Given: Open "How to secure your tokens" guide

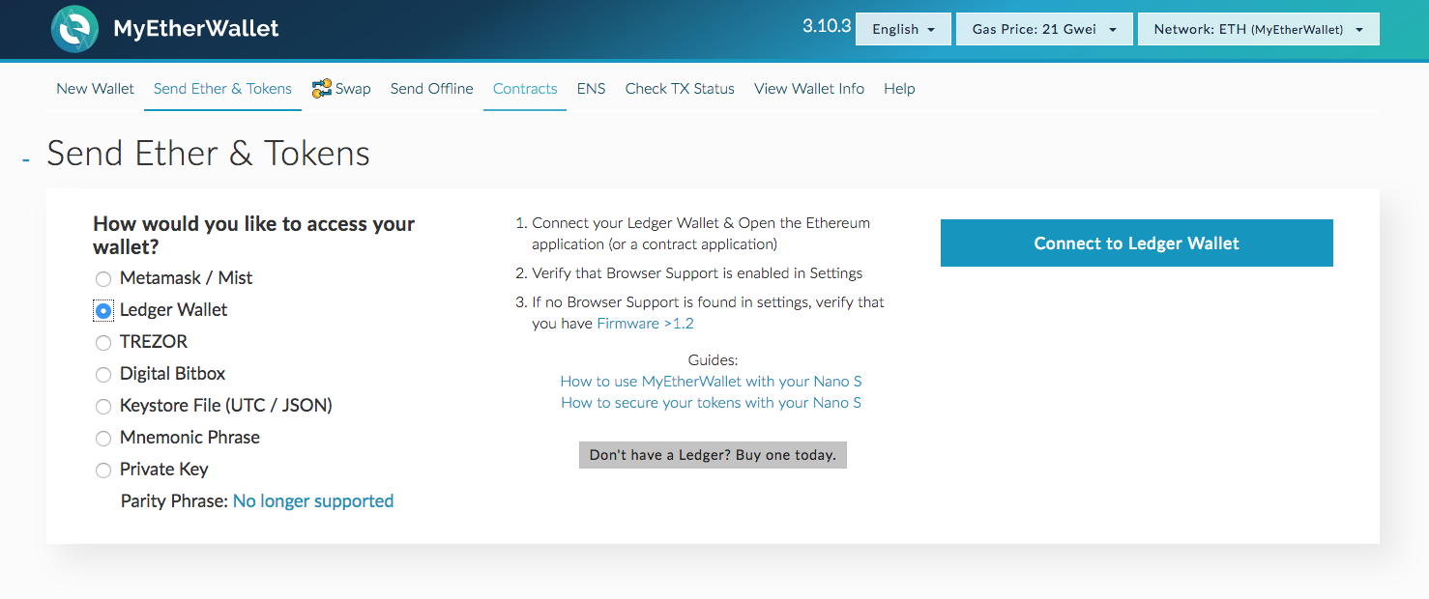Looking at the screenshot, I should (711, 403).
